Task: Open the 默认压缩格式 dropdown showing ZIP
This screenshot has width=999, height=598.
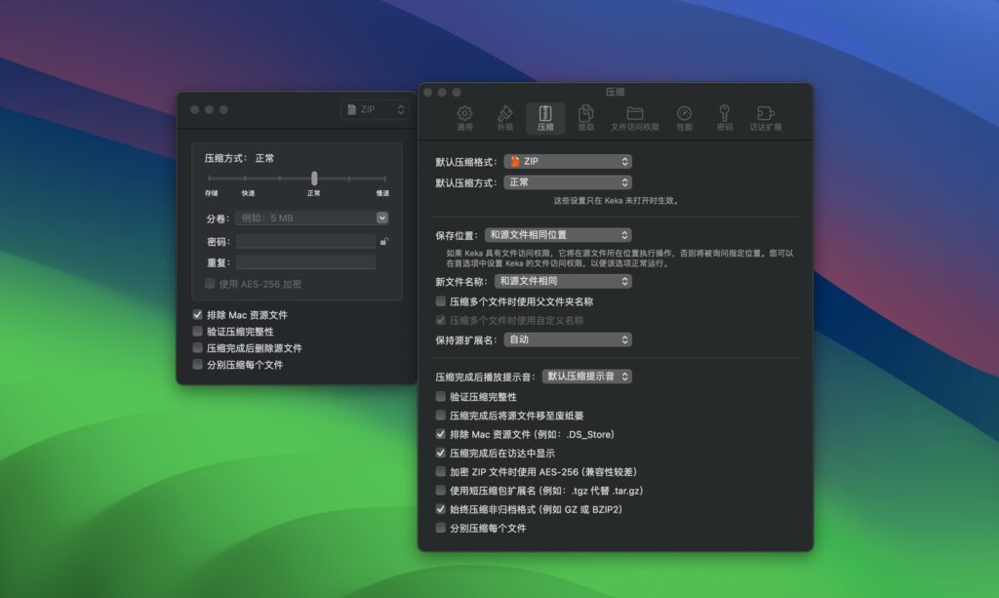Action: pos(567,161)
